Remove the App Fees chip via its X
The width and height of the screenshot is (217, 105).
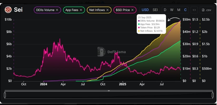(81, 10)
